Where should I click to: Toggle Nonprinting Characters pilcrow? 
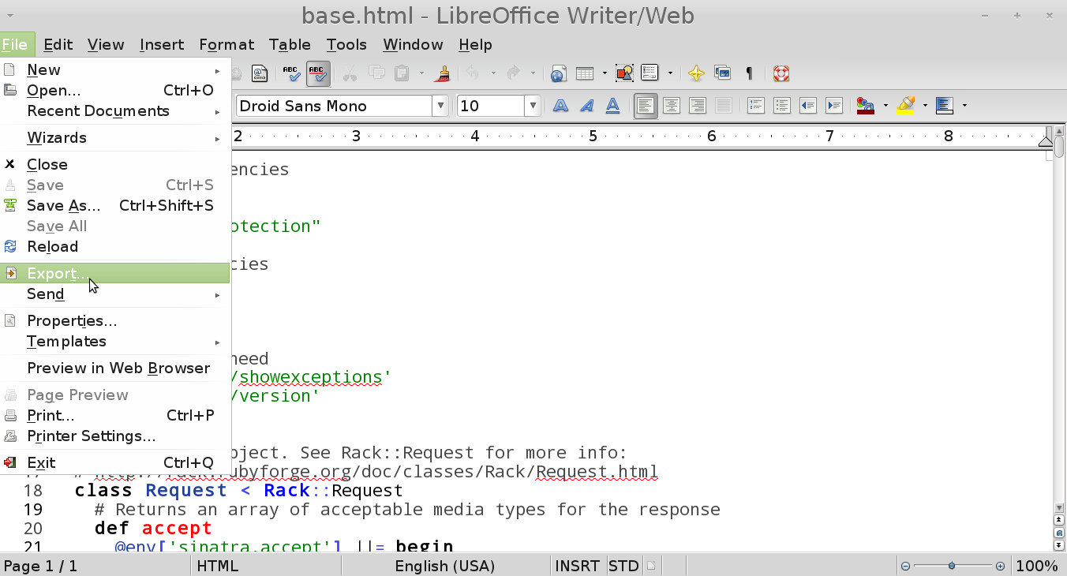click(x=749, y=74)
